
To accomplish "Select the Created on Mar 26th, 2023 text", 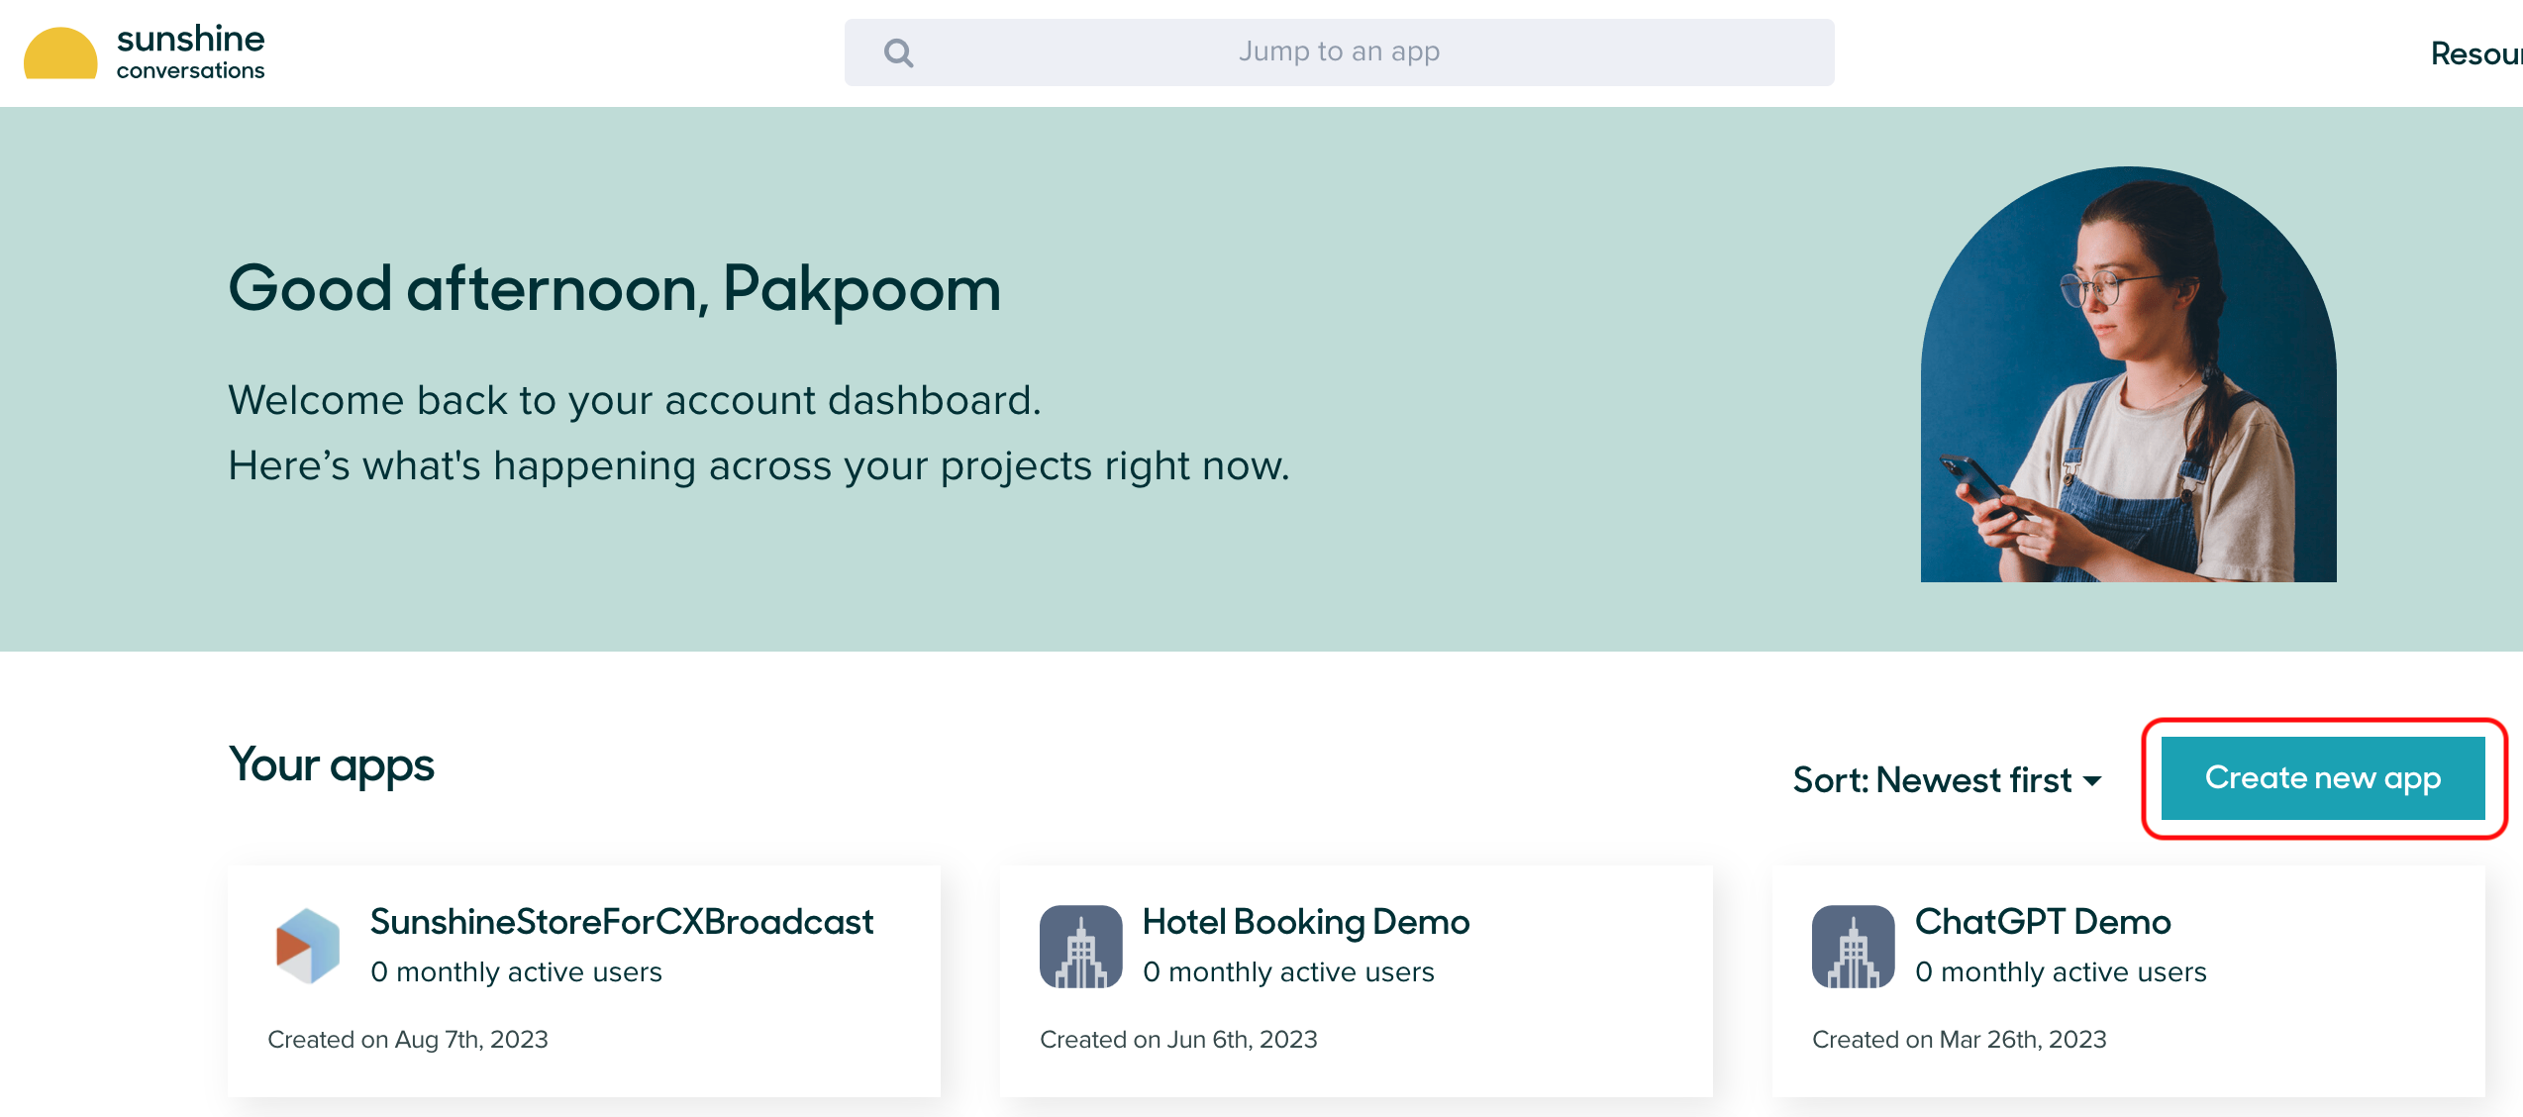I will click(x=1960, y=1040).
